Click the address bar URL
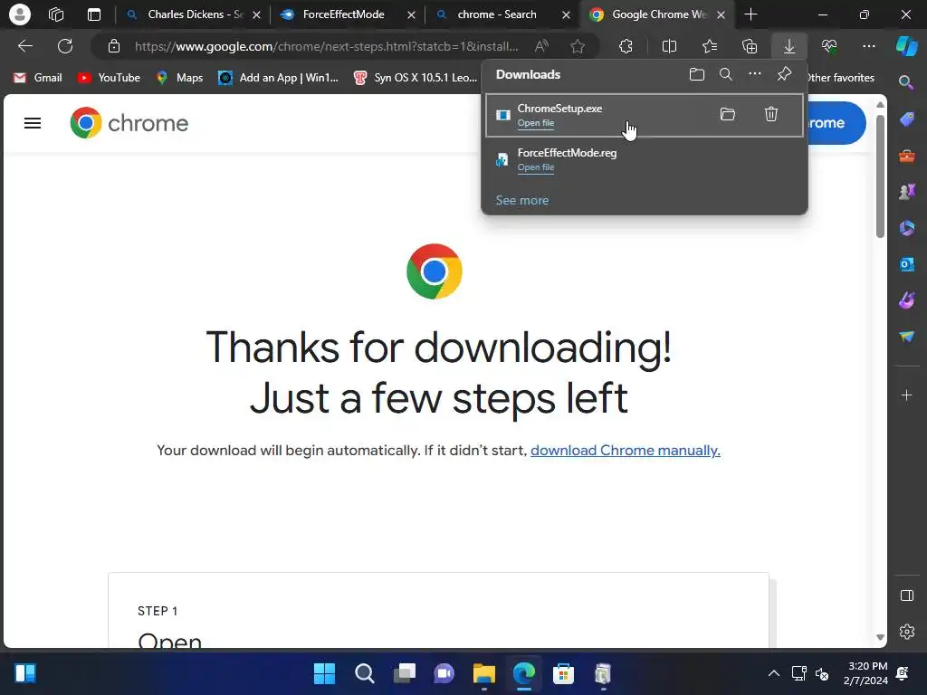Image resolution: width=927 pixels, height=695 pixels. pyautogui.click(x=326, y=46)
